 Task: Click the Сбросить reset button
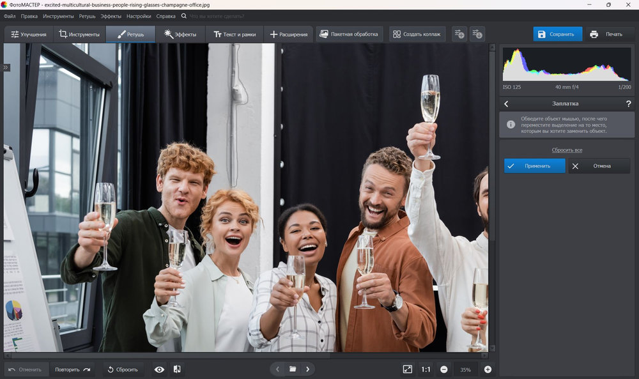tap(123, 369)
